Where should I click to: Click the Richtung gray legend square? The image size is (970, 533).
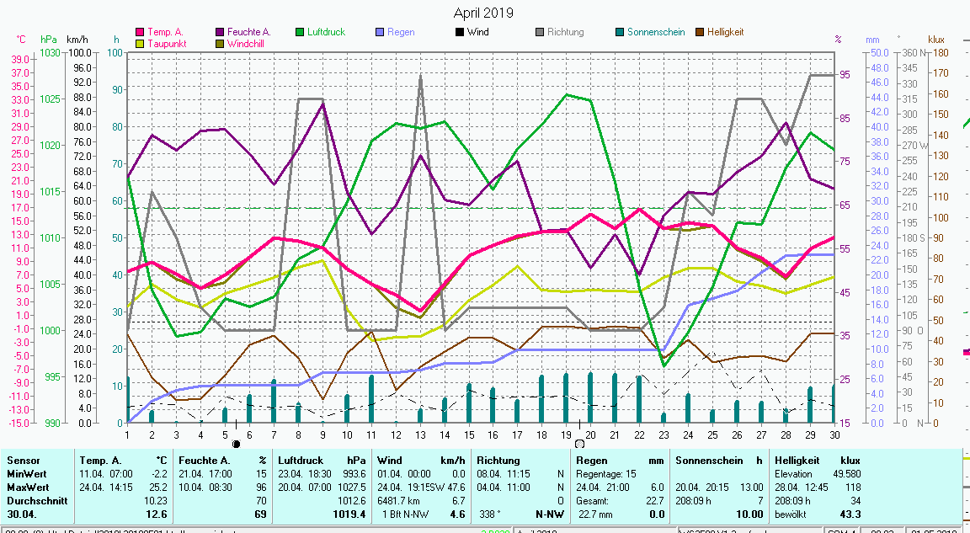[x=540, y=33]
